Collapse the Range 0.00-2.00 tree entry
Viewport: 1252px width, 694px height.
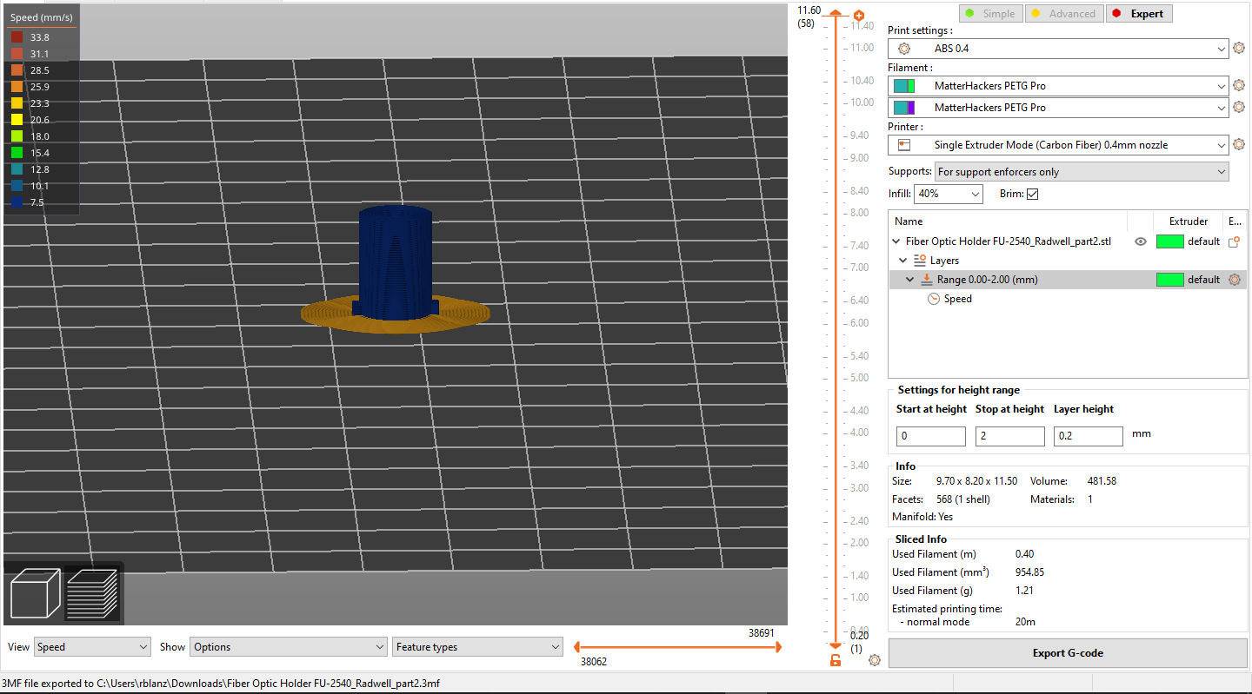(909, 279)
